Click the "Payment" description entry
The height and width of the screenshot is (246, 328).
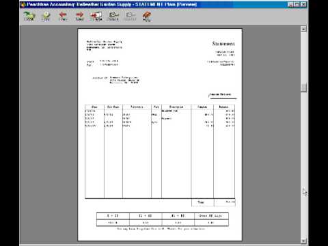point(167,118)
